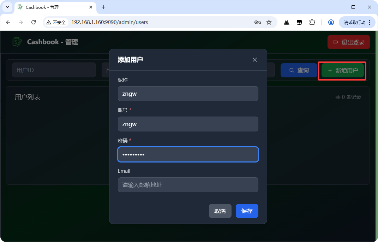Open the Chrome profile avatar icon

coord(331,22)
